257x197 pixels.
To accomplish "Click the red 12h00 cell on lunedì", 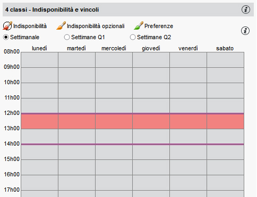I will click(39, 121).
